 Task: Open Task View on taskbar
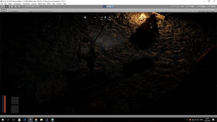(x=14, y=120)
